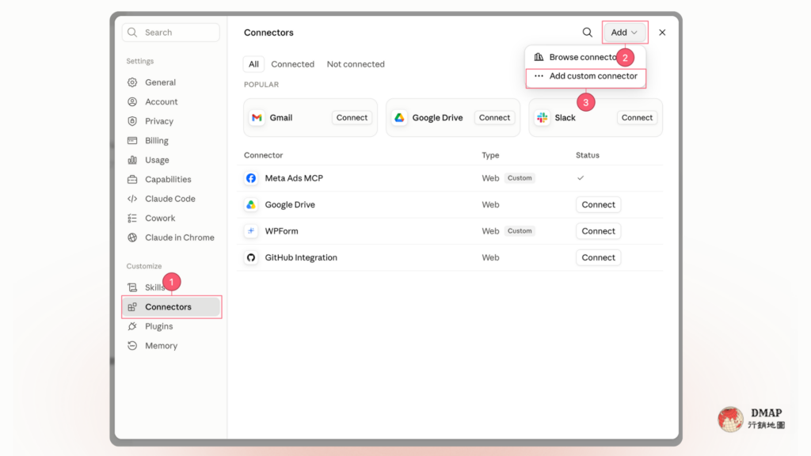The height and width of the screenshot is (456, 811).
Task: Switch to the Not connected tab
Action: tap(356, 64)
